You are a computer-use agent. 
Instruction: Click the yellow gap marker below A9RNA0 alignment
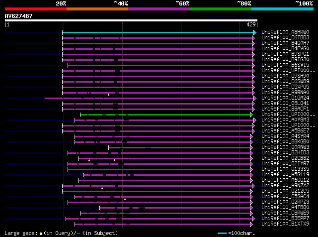pyautogui.click(x=108, y=95)
